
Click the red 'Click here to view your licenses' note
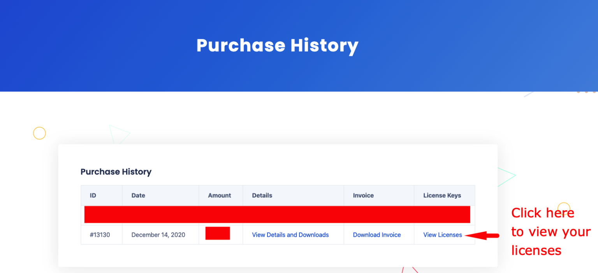pyautogui.click(x=550, y=232)
